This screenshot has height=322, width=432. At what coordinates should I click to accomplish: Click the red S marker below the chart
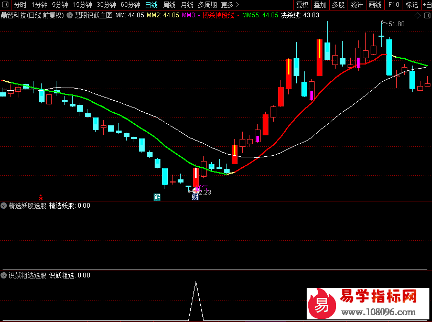click(x=41, y=197)
